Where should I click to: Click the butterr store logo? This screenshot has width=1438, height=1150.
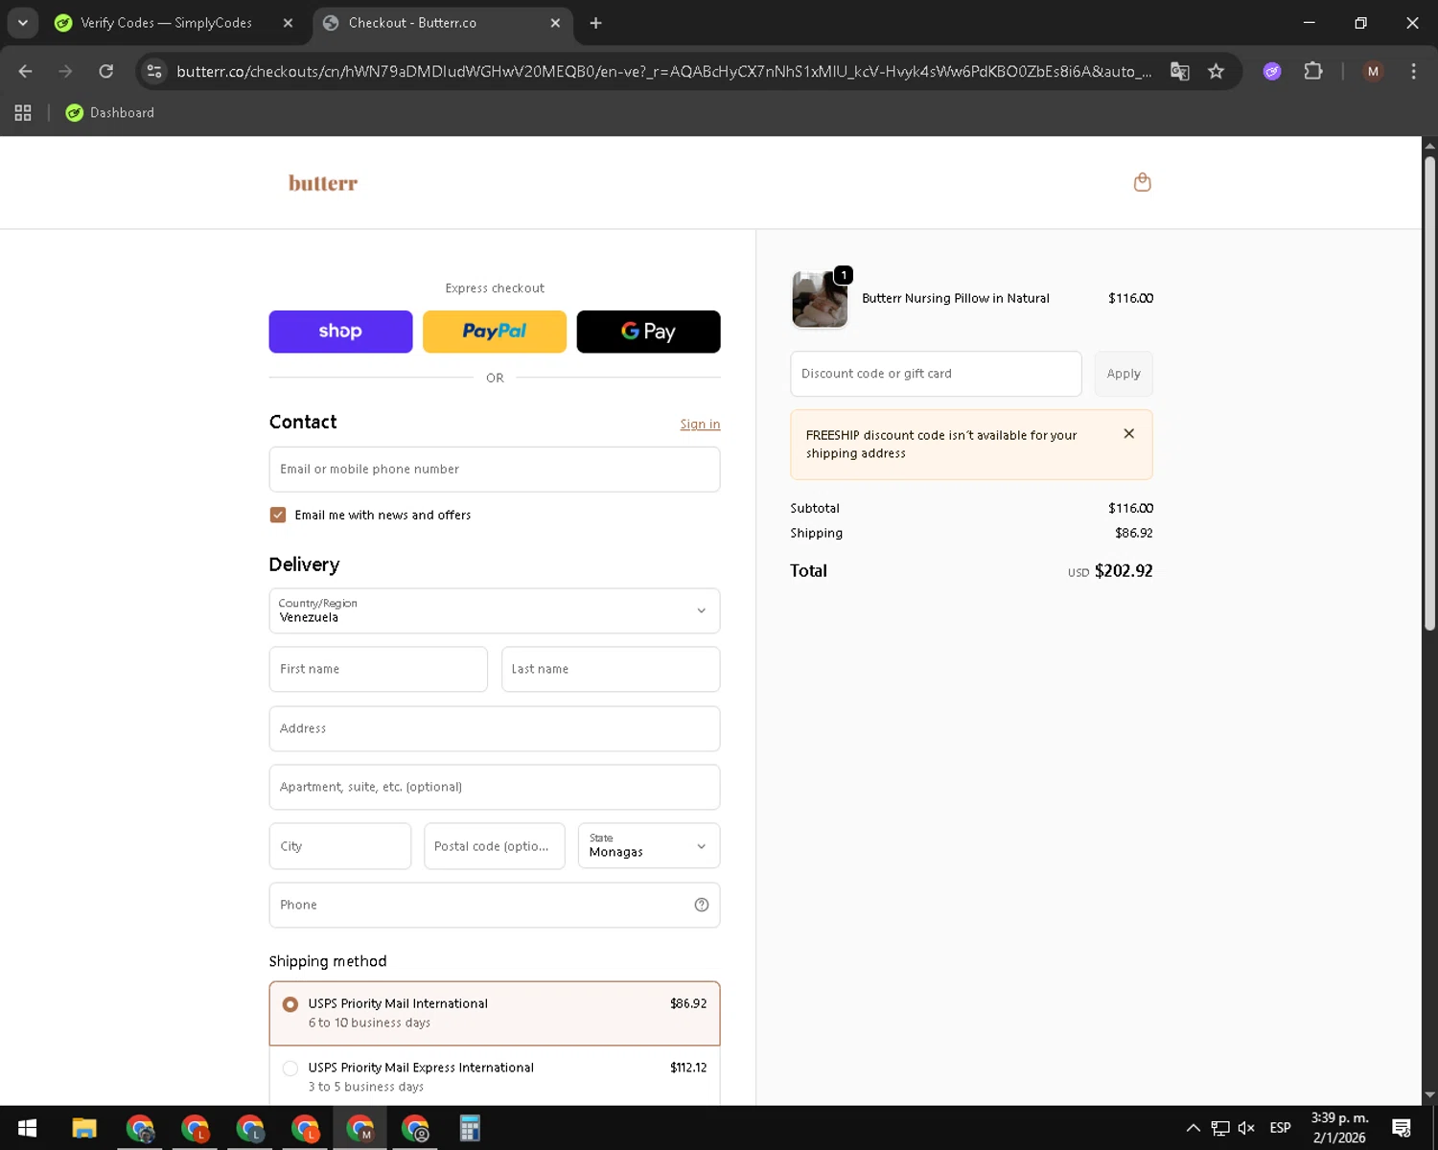coord(323,183)
